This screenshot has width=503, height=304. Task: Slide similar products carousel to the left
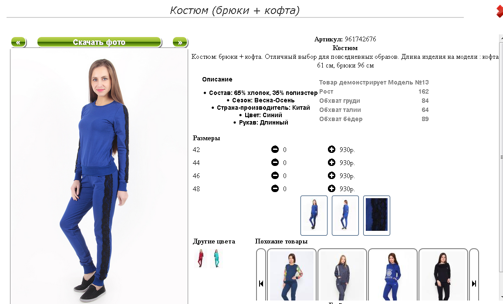pyautogui.click(x=261, y=284)
